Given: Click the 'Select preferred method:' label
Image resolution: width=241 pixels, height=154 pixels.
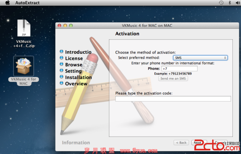Looking at the screenshot, I should coord(139,58).
